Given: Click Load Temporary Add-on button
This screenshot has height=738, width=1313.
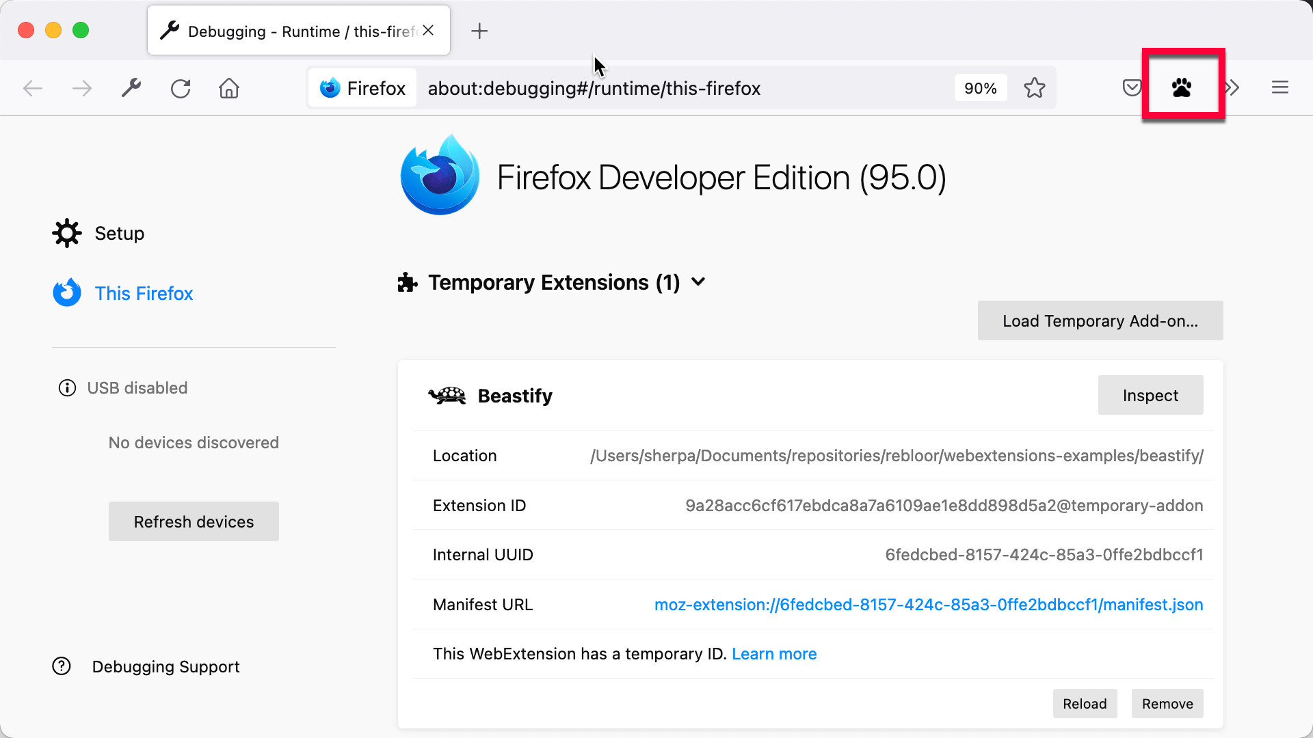Looking at the screenshot, I should 1100,320.
